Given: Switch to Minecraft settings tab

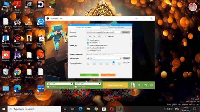Looking at the screenshot, I should (x=84, y=27).
